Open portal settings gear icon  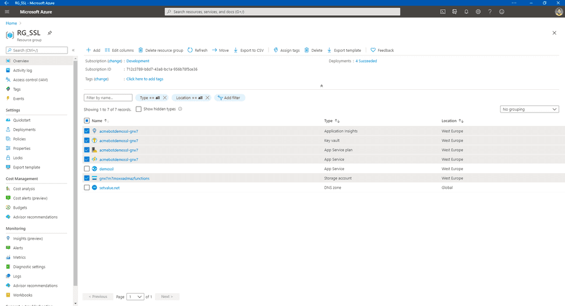[478, 12]
